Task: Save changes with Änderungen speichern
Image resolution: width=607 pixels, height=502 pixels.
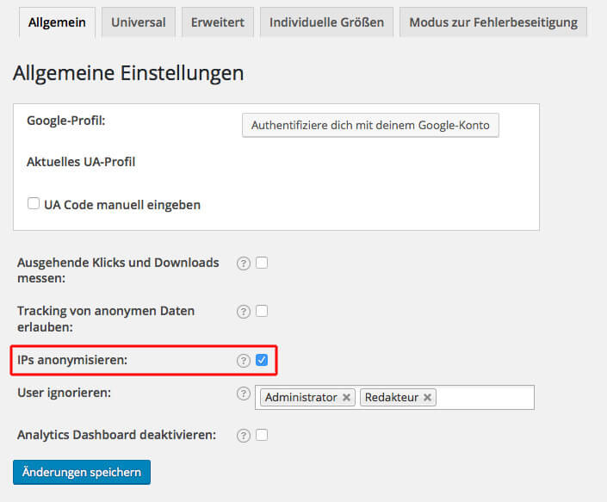Action: (x=82, y=472)
